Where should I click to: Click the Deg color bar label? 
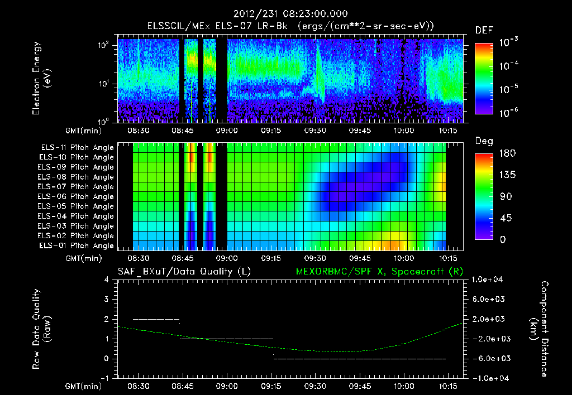pyautogui.click(x=484, y=141)
